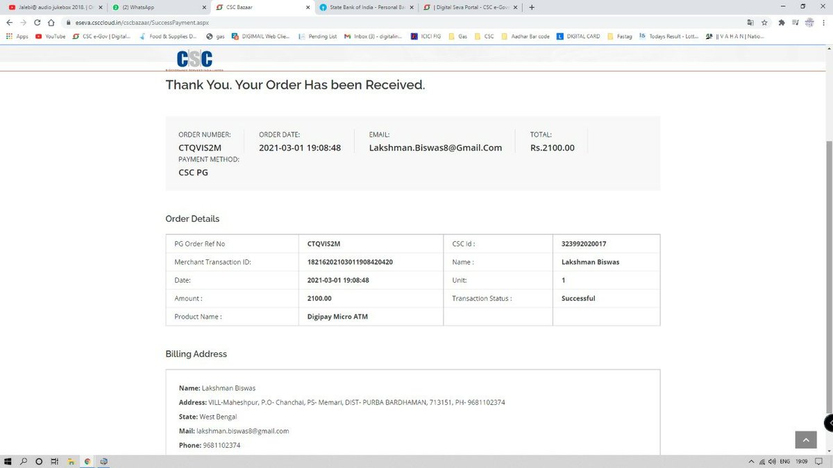Open the Windows Start menu
The width and height of the screenshot is (833, 468).
tap(8, 461)
